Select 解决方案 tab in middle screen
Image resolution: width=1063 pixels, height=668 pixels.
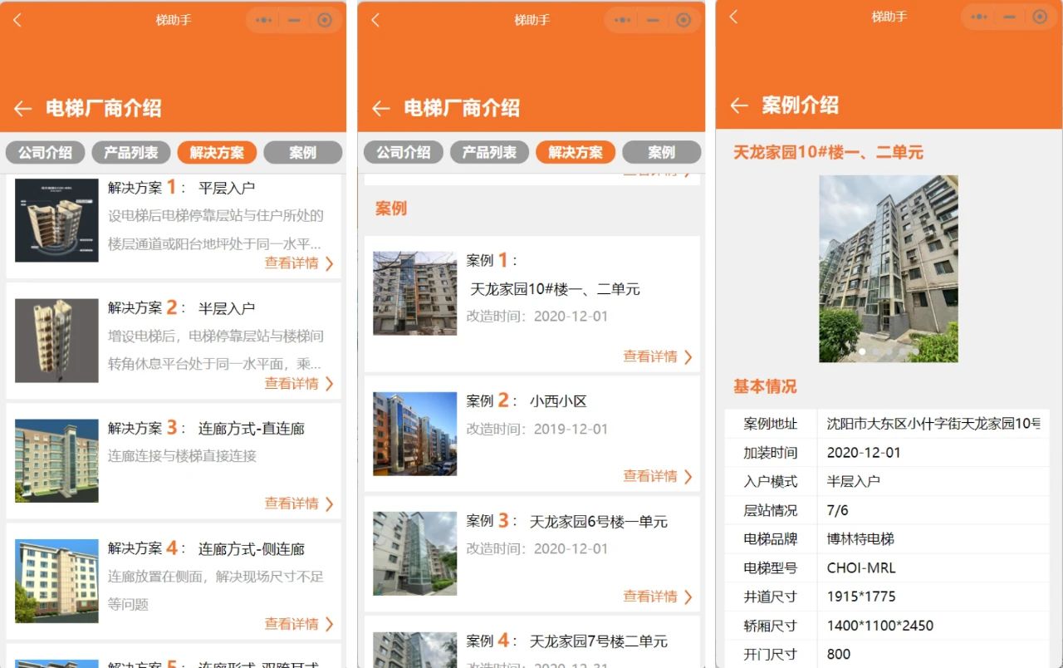[576, 152]
